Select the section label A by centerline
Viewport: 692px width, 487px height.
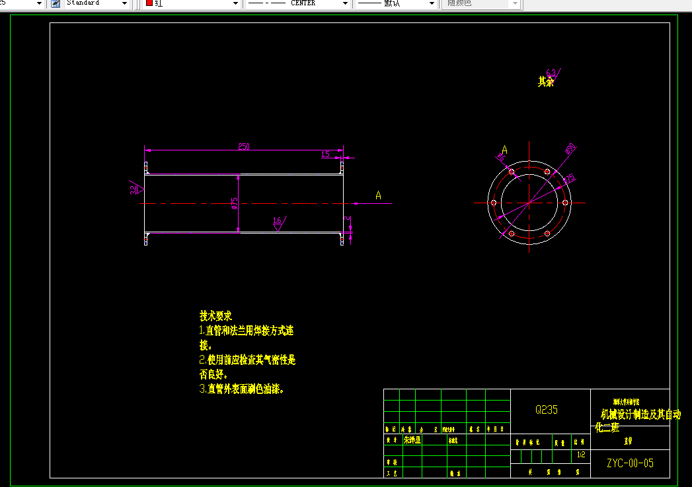tap(378, 195)
